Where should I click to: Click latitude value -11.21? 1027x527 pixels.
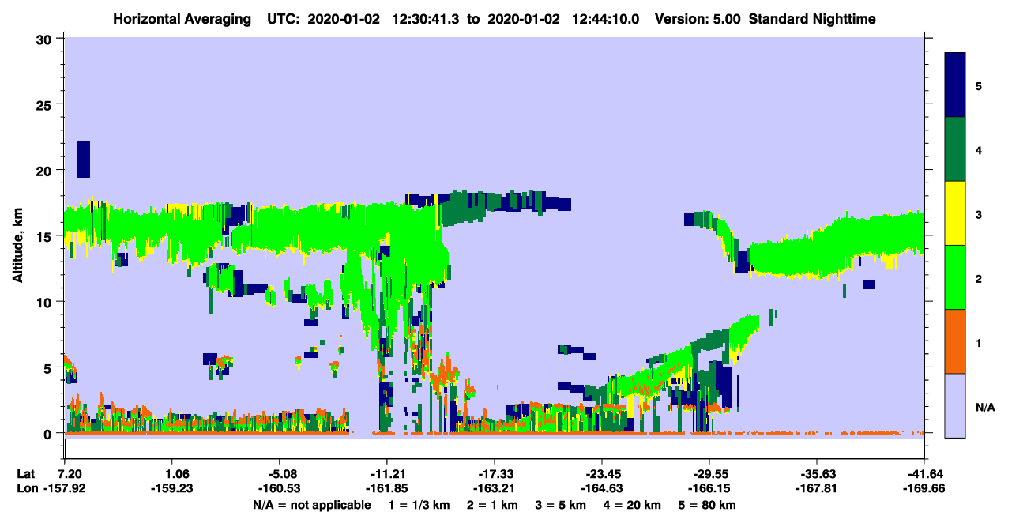[x=386, y=474]
